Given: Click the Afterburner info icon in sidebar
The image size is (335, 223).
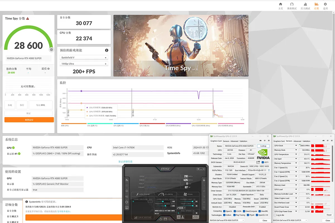Looking at the screenshot, I should point(127,191).
